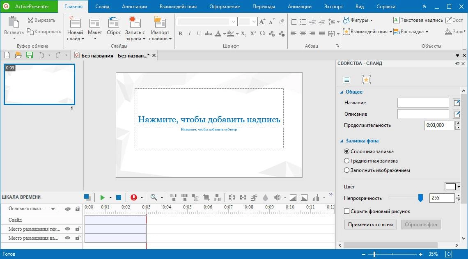Click the Record Screen (Запись с экрана) icon
This screenshot has height=259, width=468.
pyautogui.click(x=135, y=23)
